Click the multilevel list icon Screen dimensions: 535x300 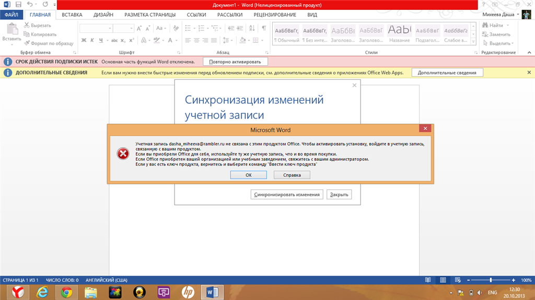pos(215,28)
